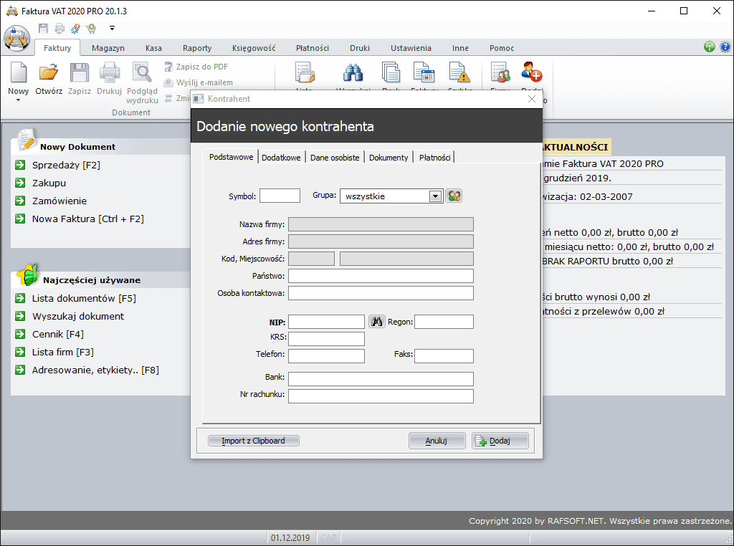Open the Księgowość ribbon tab

click(254, 48)
